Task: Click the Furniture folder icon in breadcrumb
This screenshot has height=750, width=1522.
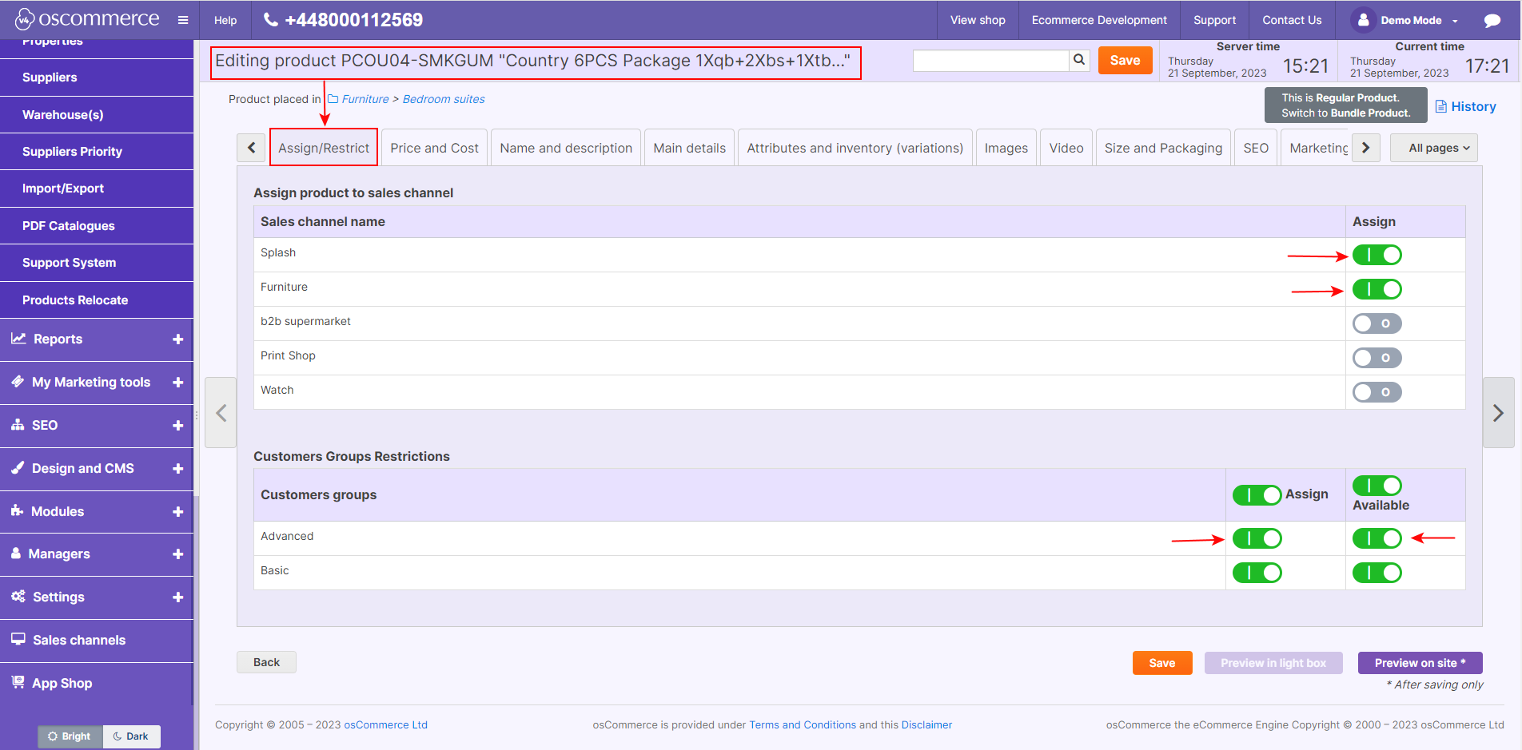Action: 333,99
